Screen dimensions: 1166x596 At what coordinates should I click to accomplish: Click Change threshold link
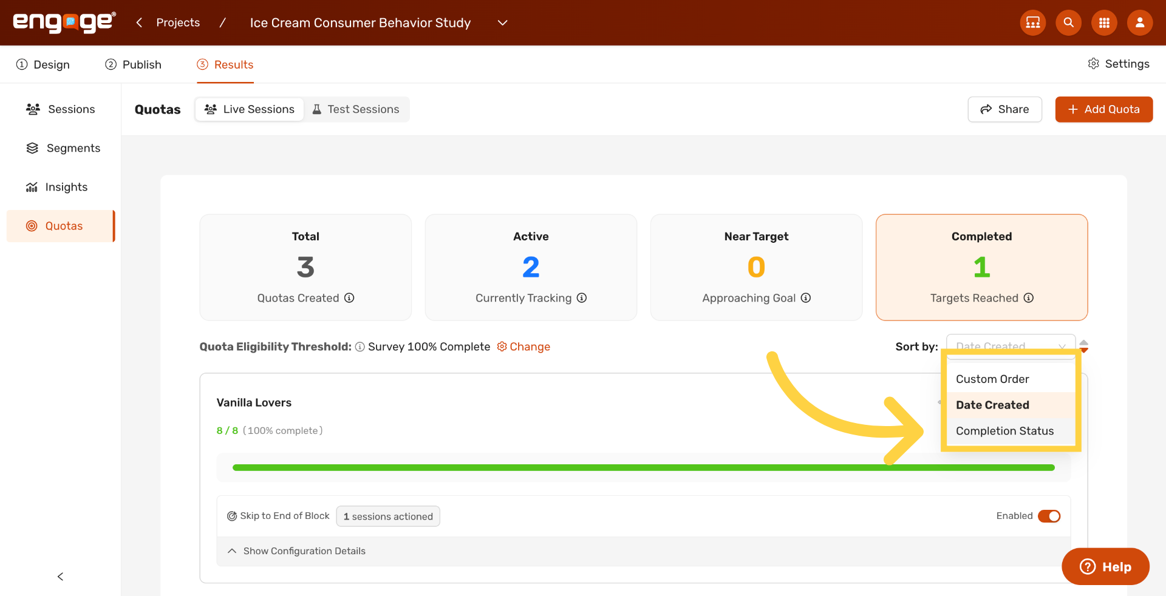(x=523, y=347)
